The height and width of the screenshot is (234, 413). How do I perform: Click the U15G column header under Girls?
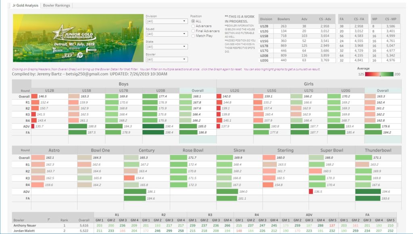[272, 90]
